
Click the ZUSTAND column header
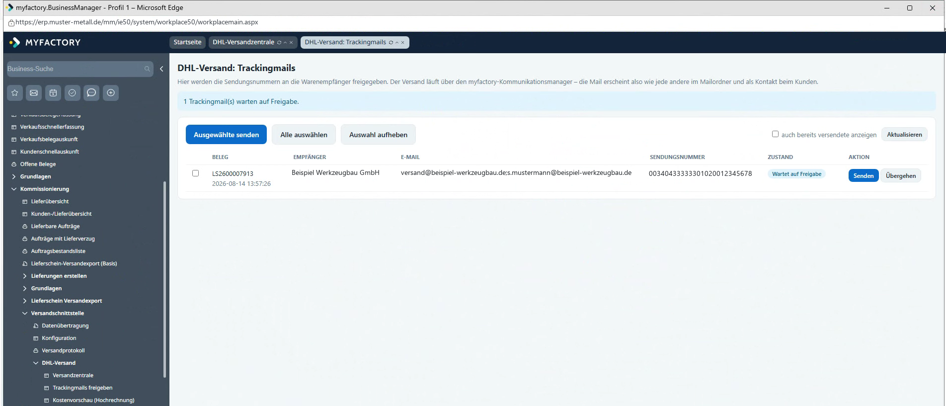780,157
